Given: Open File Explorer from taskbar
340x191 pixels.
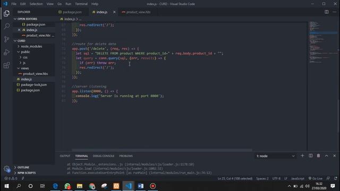Looking at the screenshot, I should pos(80,186).
